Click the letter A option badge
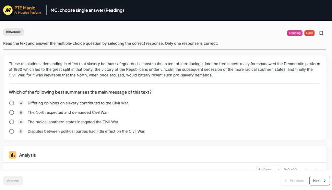 (21, 103)
